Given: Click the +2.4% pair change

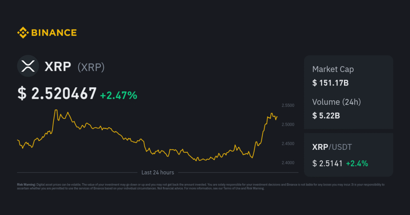Looking at the screenshot, I should click(x=357, y=164).
